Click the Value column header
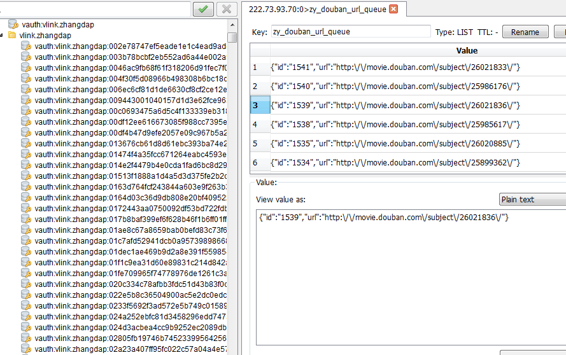 pos(467,50)
